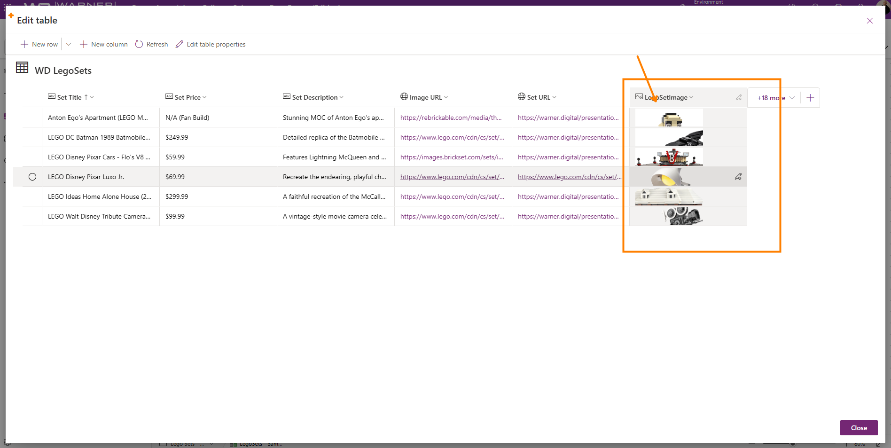891x448 pixels.
Task: Open the Flo's V8 image thumbnail
Action: tap(669, 157)
